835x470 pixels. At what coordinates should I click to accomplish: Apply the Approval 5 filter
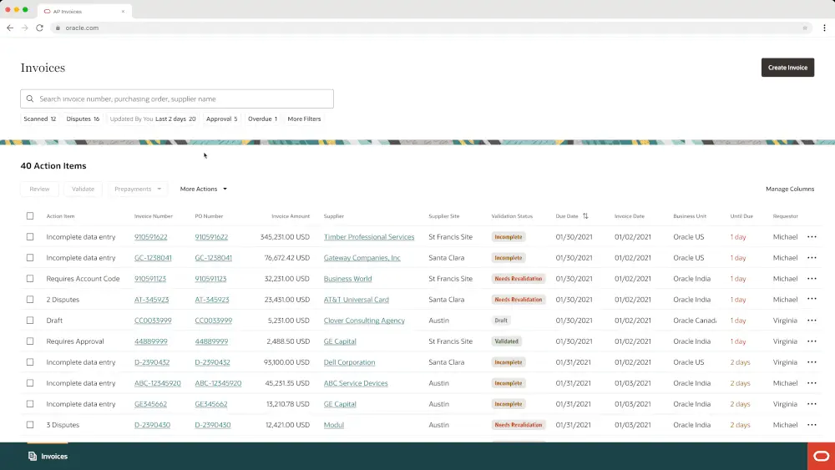coord(221,119)
